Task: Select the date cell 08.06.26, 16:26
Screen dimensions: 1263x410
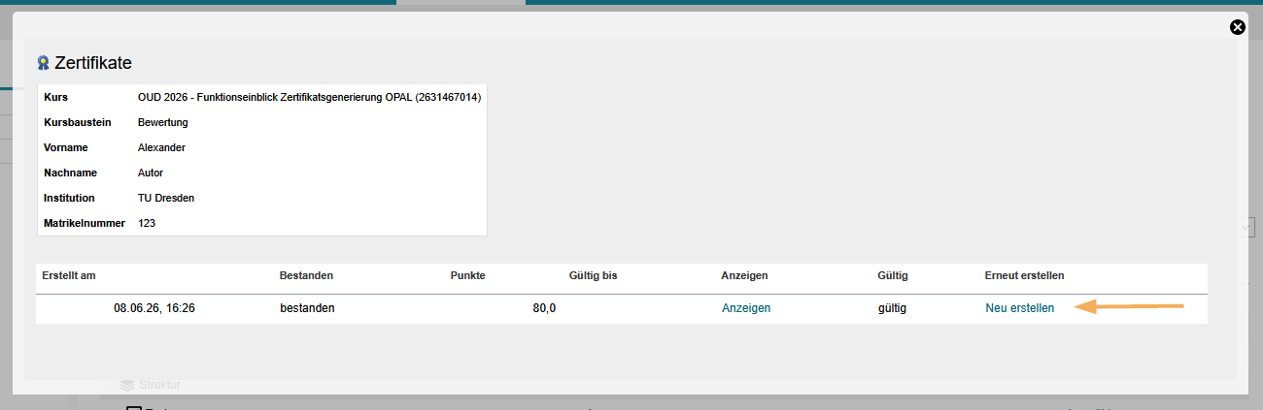Action: (153, 308)
